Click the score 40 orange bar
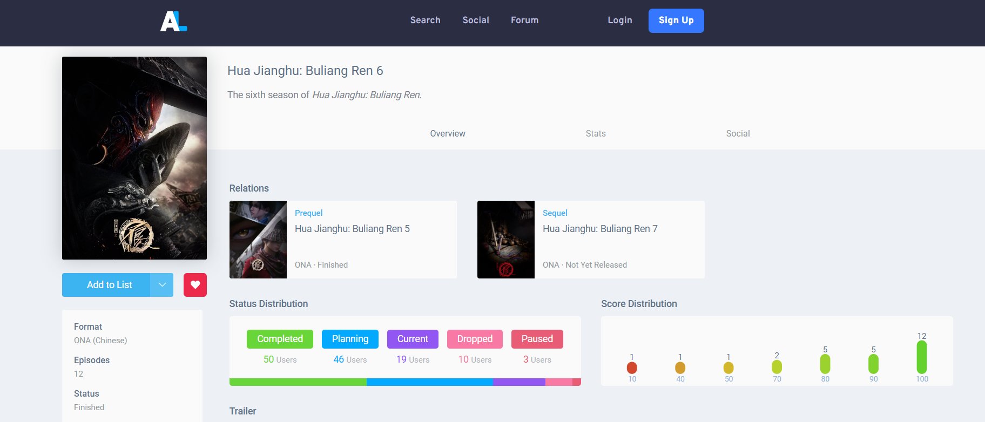The image size is (985, 422). coord(680,368)
